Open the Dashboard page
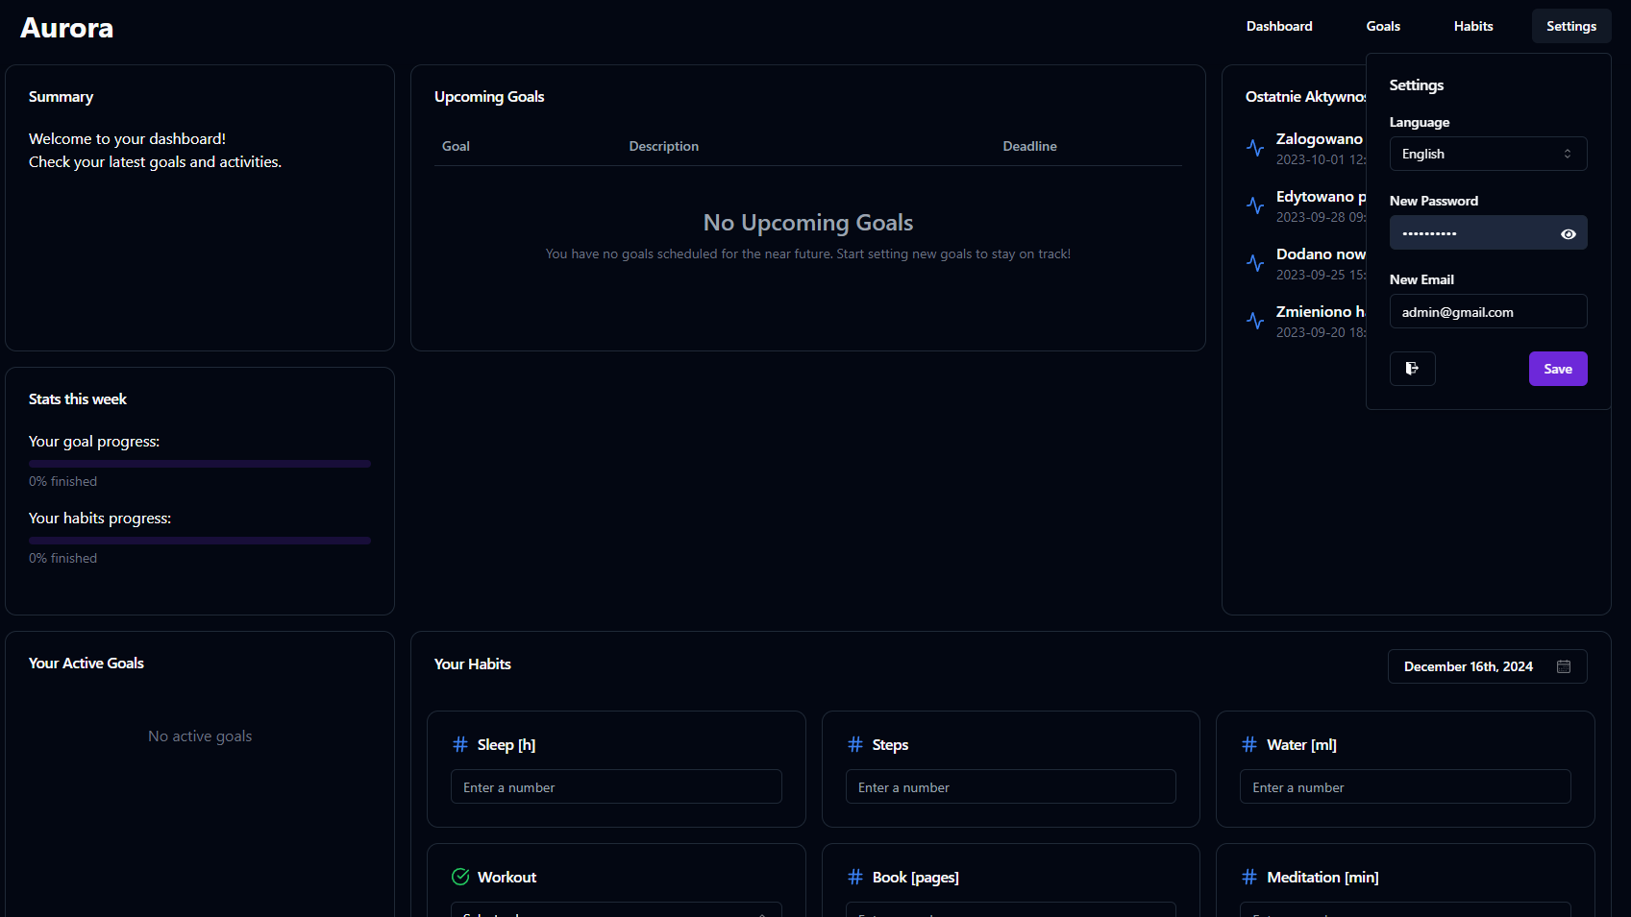 (x=1278, y=26)
